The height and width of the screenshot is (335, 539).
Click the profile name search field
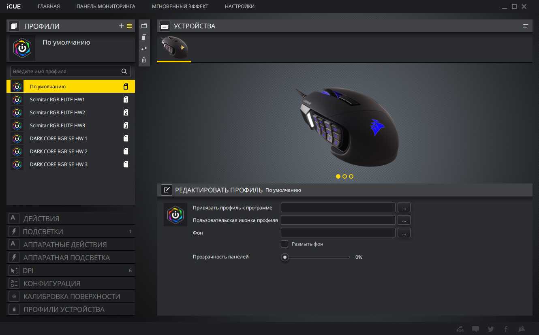[66, 71]
